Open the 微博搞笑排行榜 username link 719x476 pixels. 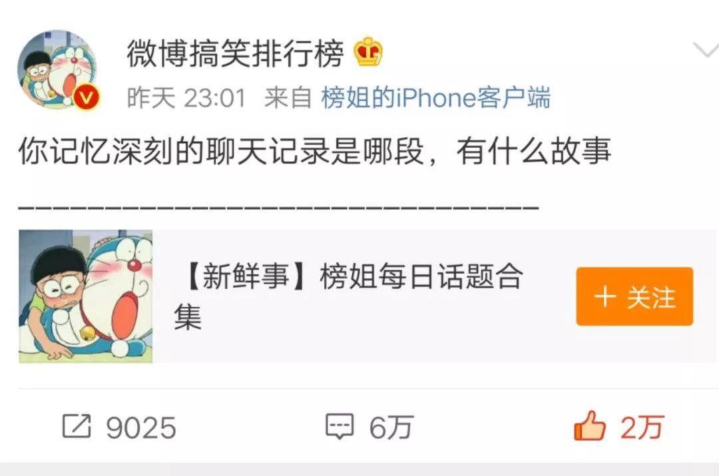(235, 54)
